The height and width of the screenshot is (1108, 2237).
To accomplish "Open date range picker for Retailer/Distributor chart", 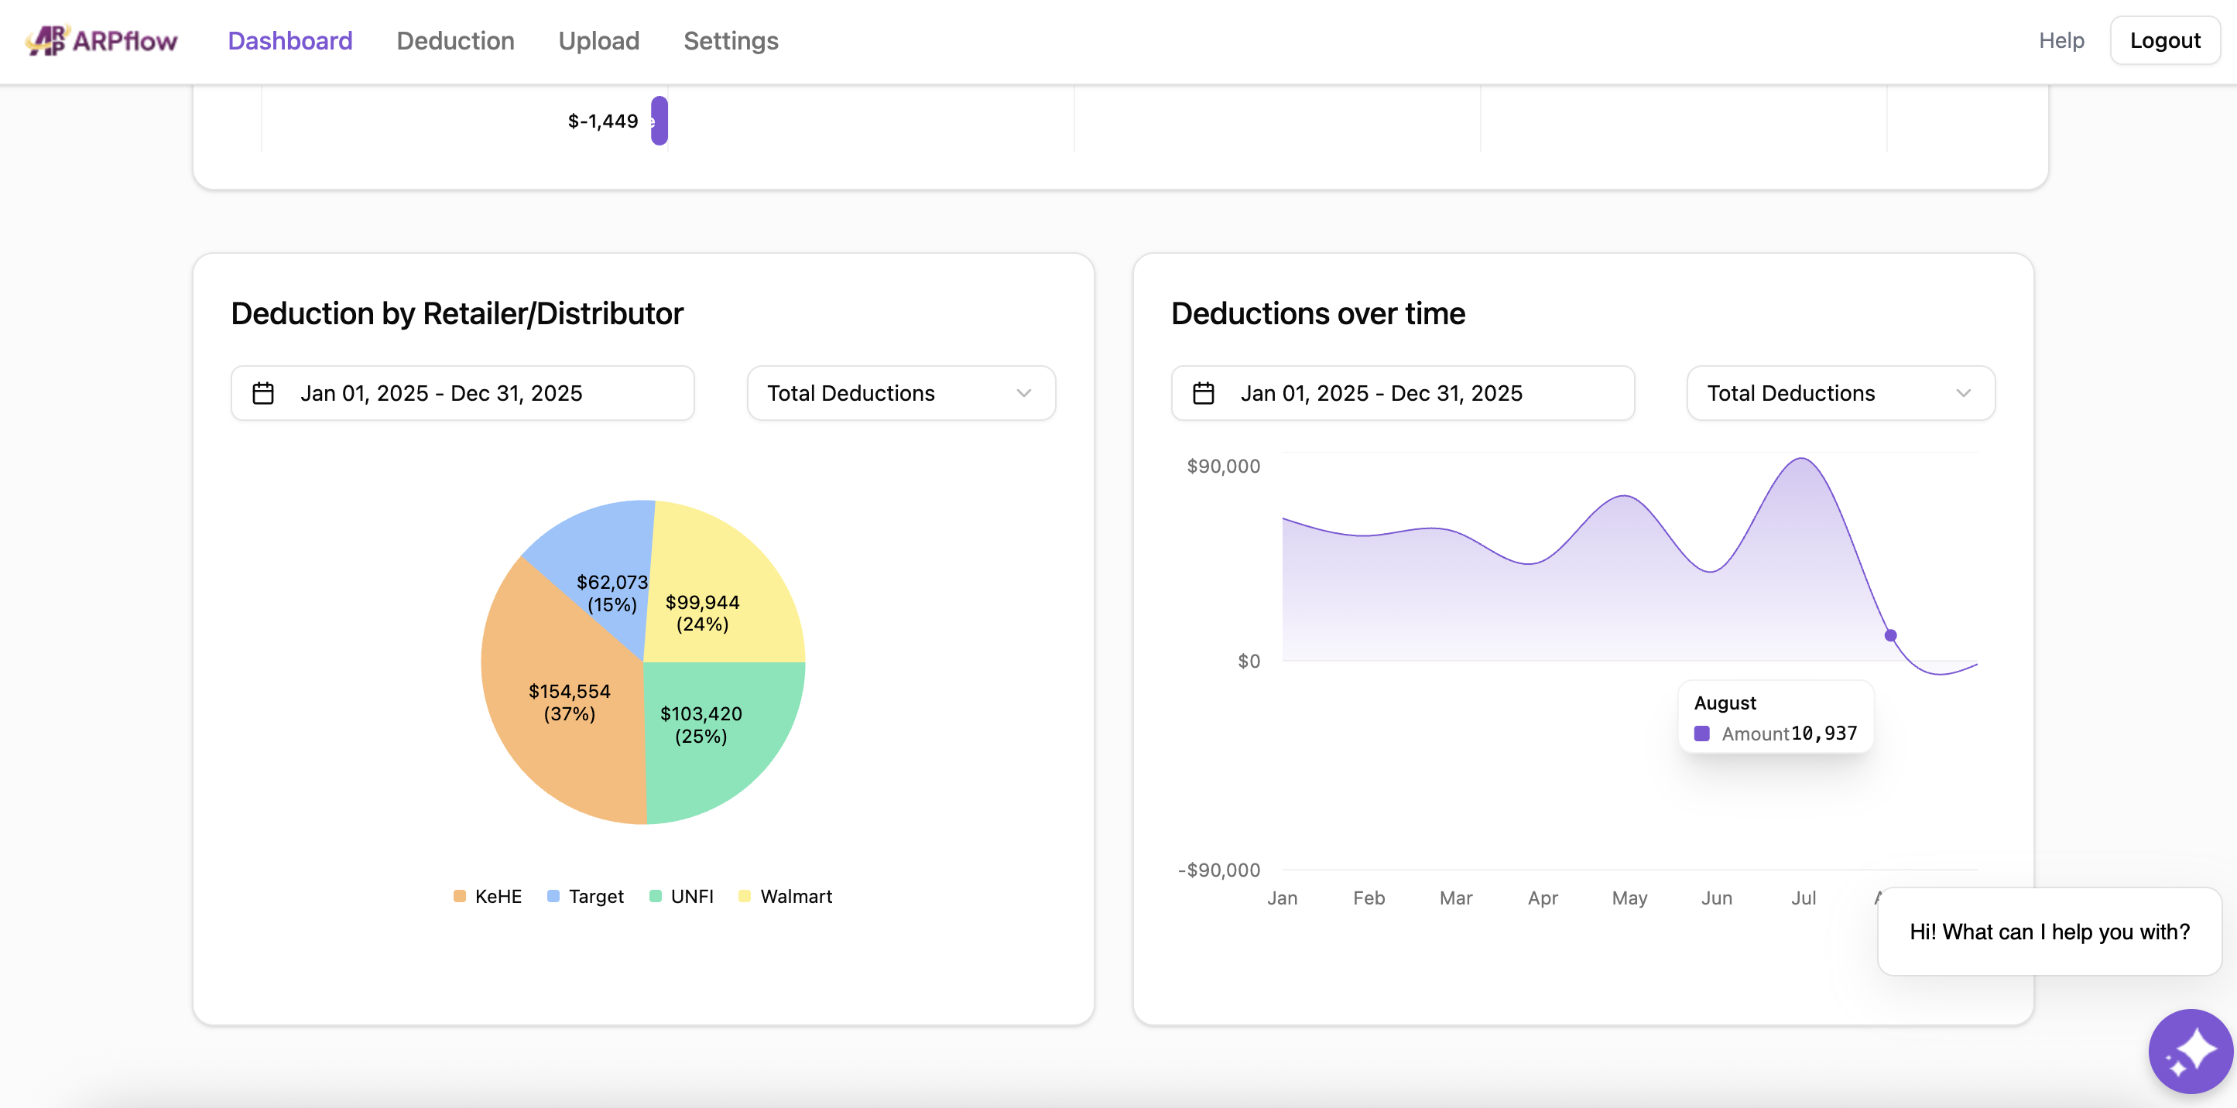I will tap(462, 393).
